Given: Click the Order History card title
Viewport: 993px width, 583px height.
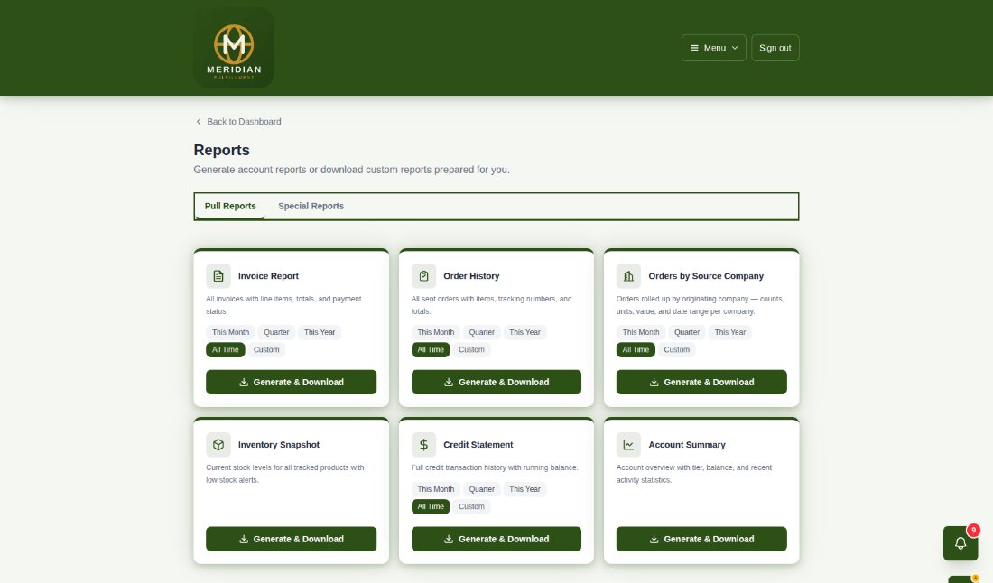Looking at the screenshot, I should (471, 276).
